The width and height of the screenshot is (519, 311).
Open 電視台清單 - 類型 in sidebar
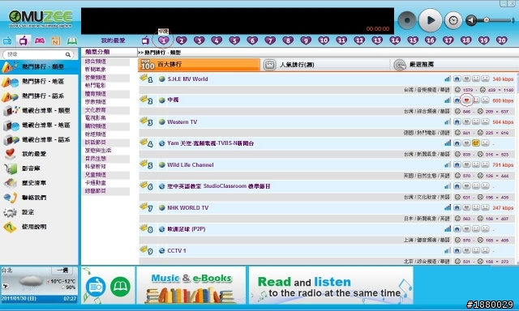click(x=39, y=110)
